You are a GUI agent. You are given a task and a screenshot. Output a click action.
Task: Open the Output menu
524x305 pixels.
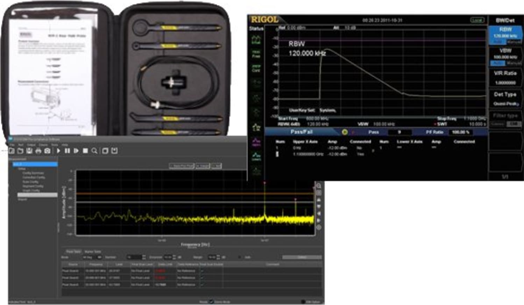31,144
